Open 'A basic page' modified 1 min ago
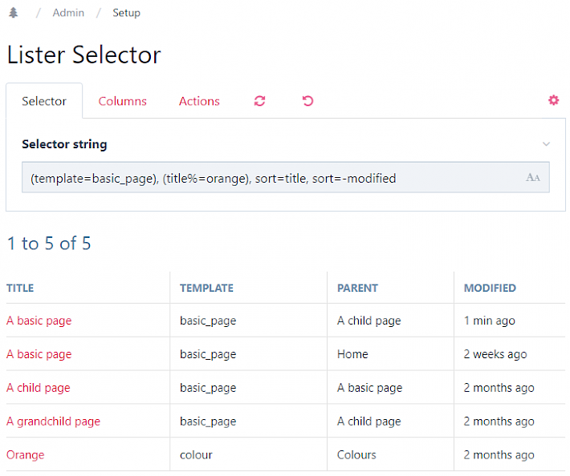Image resolution: width=570 pixels, height=476 pixels. pos(39,321)
